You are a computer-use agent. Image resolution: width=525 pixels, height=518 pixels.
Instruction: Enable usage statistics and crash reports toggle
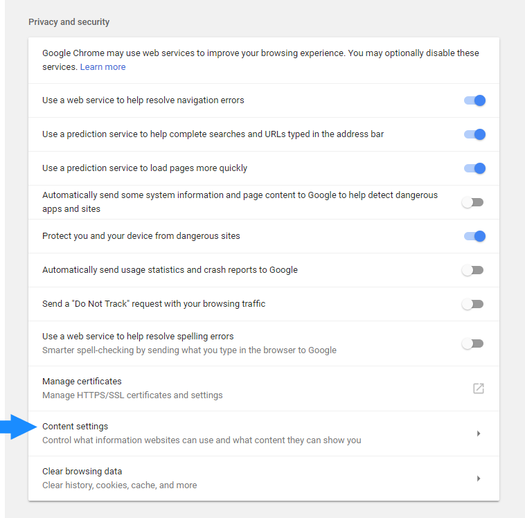(472, 270)
